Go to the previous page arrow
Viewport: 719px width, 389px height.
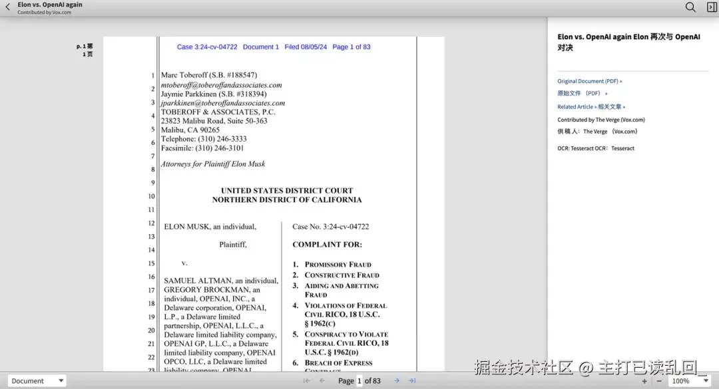pyautogui.click(x=322, y=381)
